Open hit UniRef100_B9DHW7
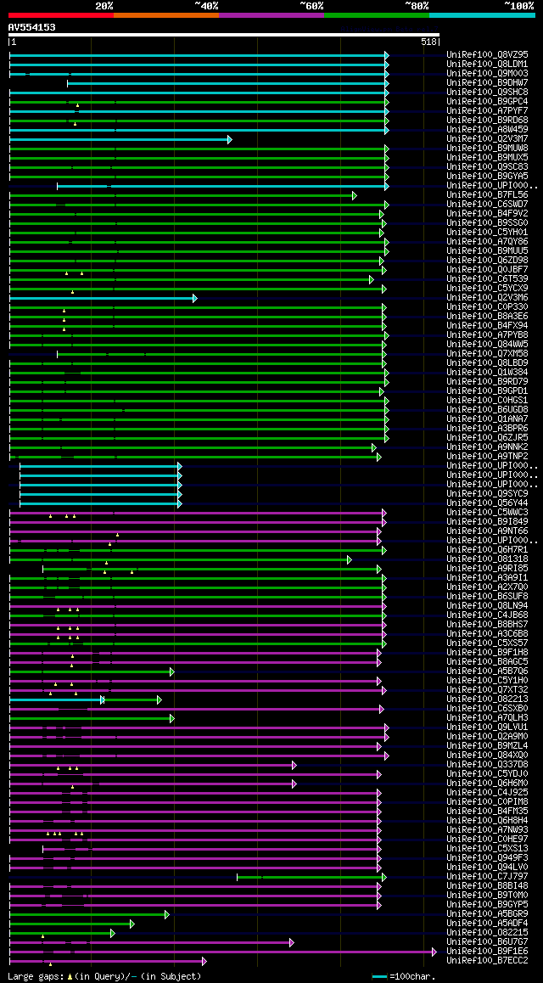The image size is (543, 983). 487,82
